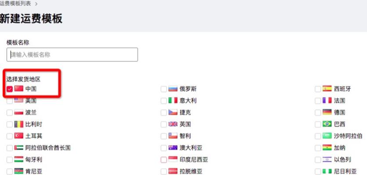
Task: Click the Turkey flag icon
Action: 18,136
